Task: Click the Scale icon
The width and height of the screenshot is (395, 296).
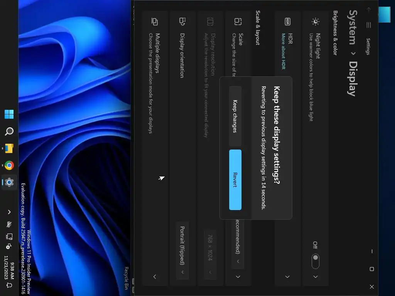Action: pos(238,22)
